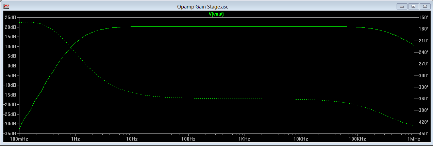Click the 25dB left axis label

(11, 17)
